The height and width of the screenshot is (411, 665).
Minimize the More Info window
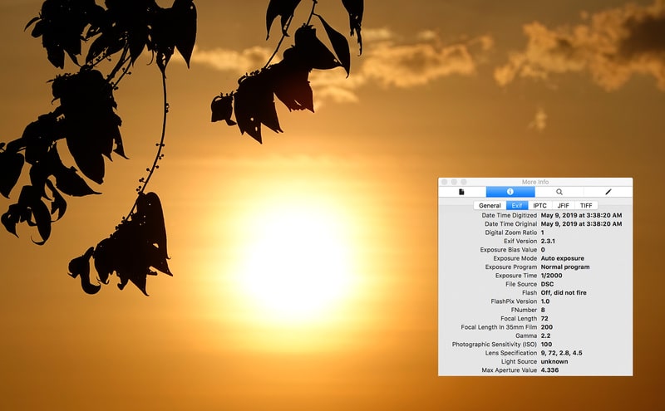tap(454, 182)
